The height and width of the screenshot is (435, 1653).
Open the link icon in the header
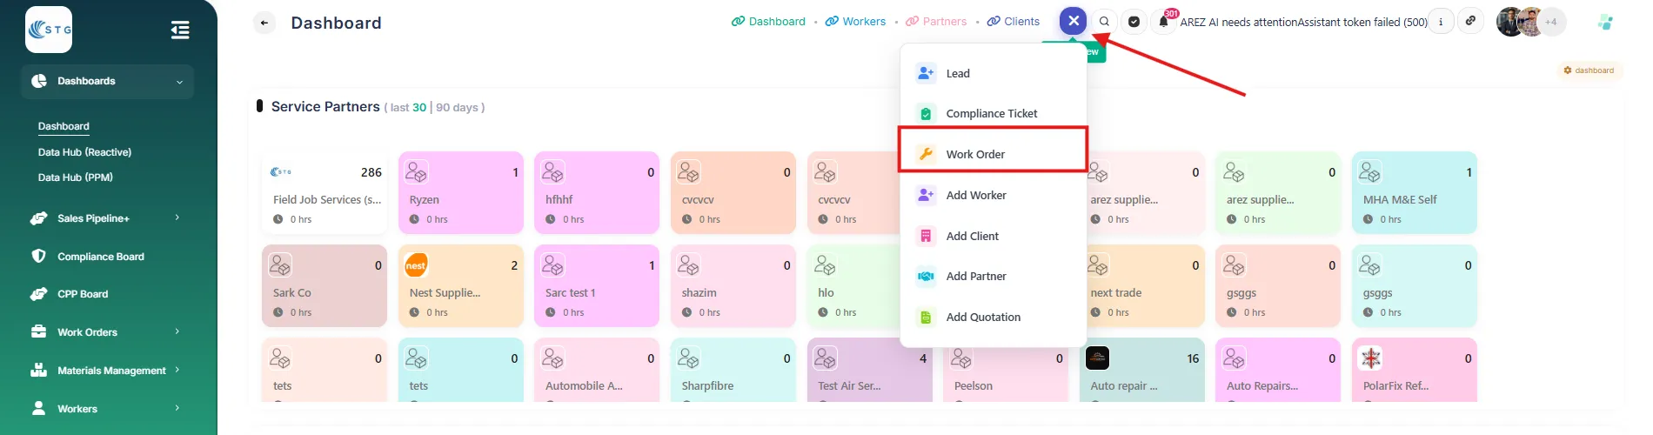[1470, 21]
